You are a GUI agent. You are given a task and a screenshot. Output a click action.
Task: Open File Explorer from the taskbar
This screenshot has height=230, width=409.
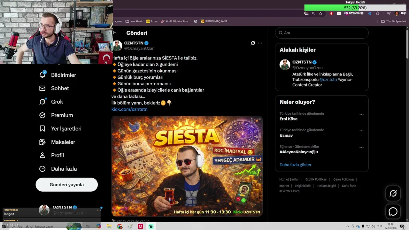coord(109,226)
